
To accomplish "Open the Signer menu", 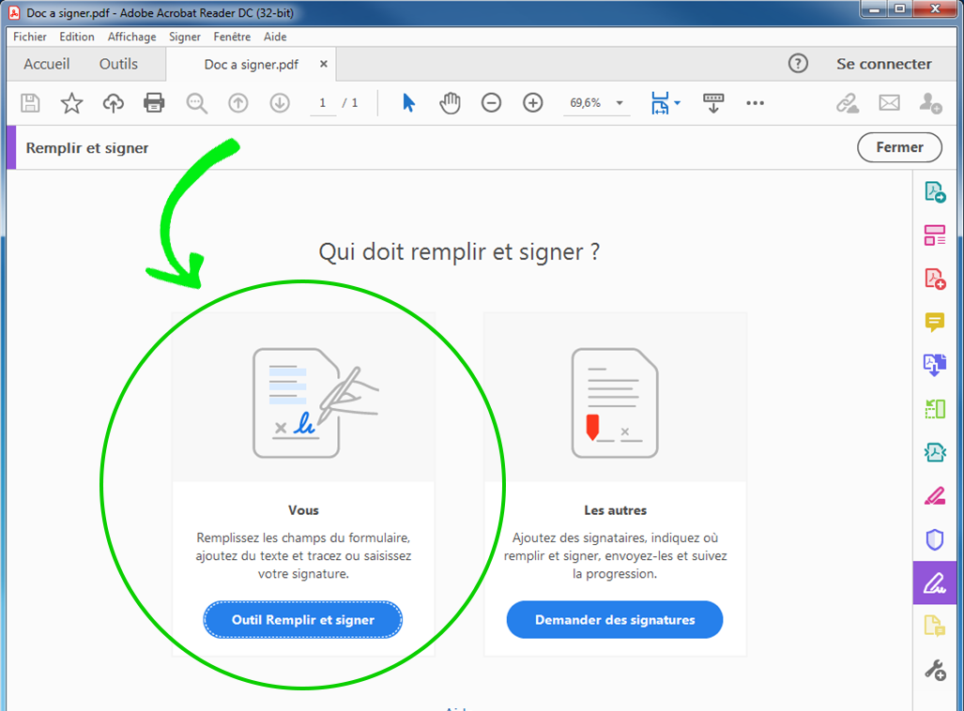I will click(x=184, y=37).
